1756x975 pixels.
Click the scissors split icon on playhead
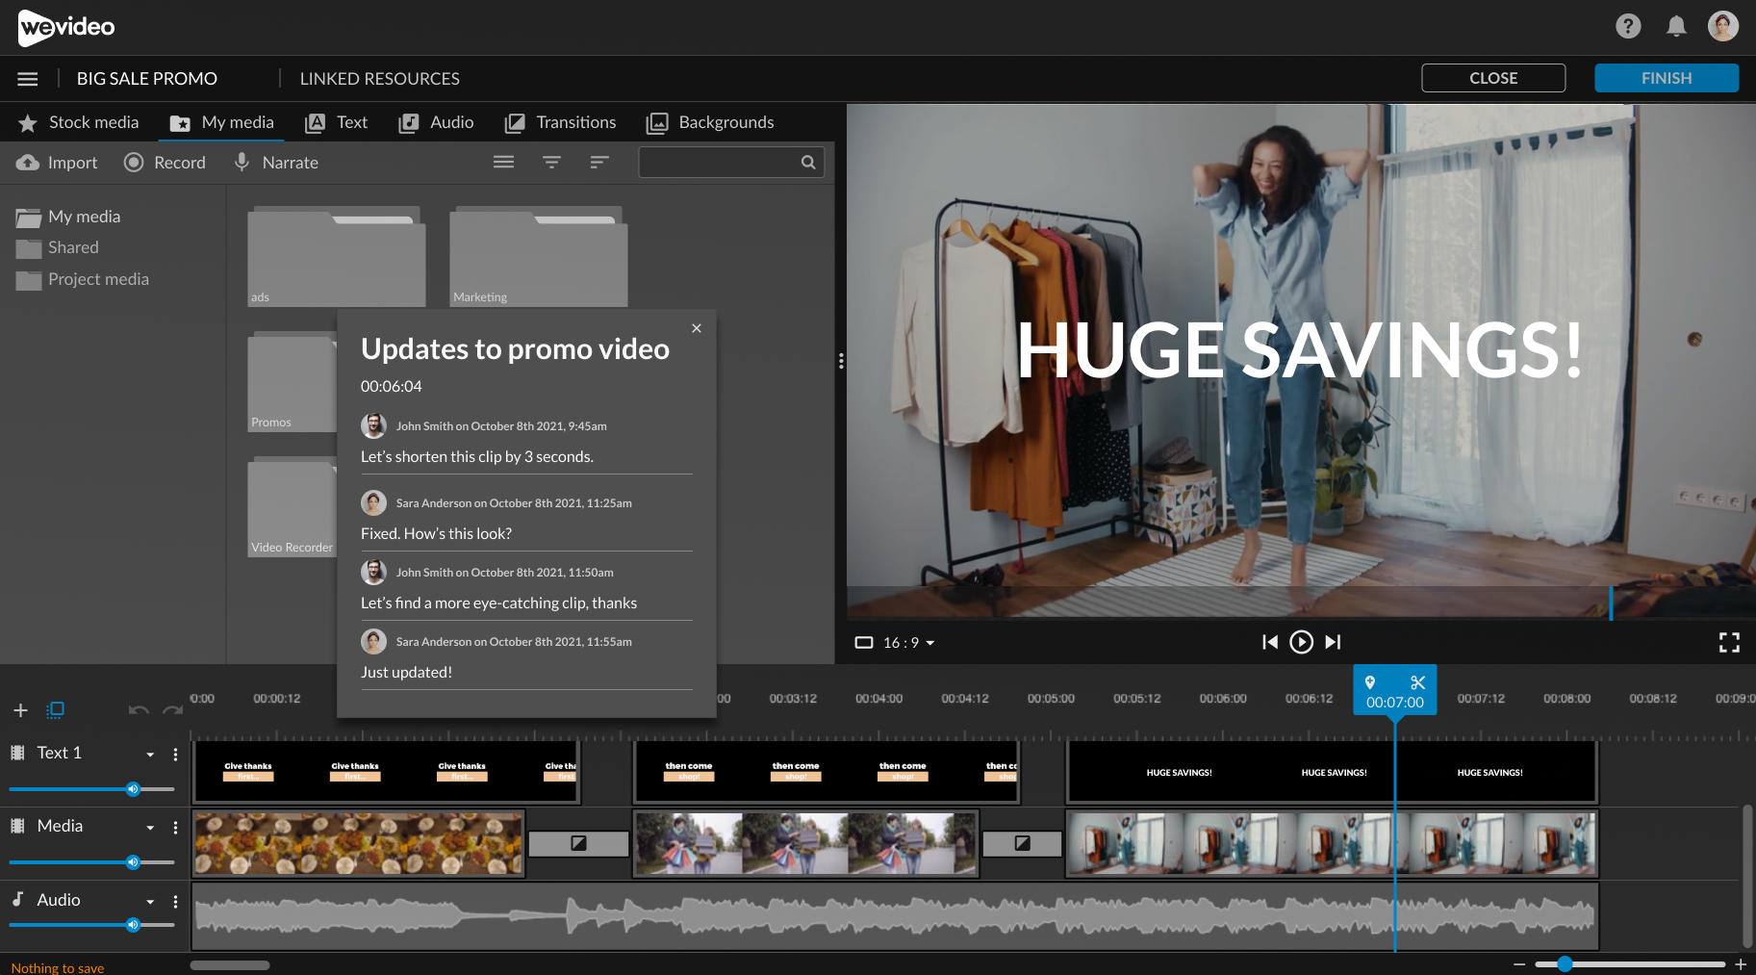[1417, 682]
